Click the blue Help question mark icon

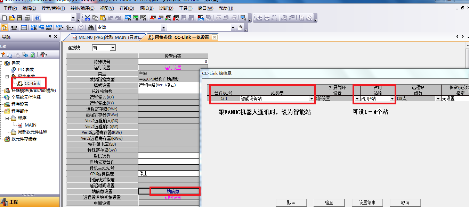pyautogui.click(x=37, y=18)
